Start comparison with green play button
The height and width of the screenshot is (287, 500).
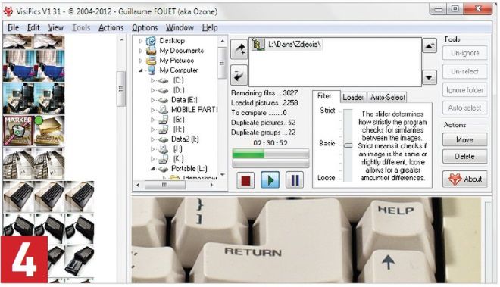(270, 180)
